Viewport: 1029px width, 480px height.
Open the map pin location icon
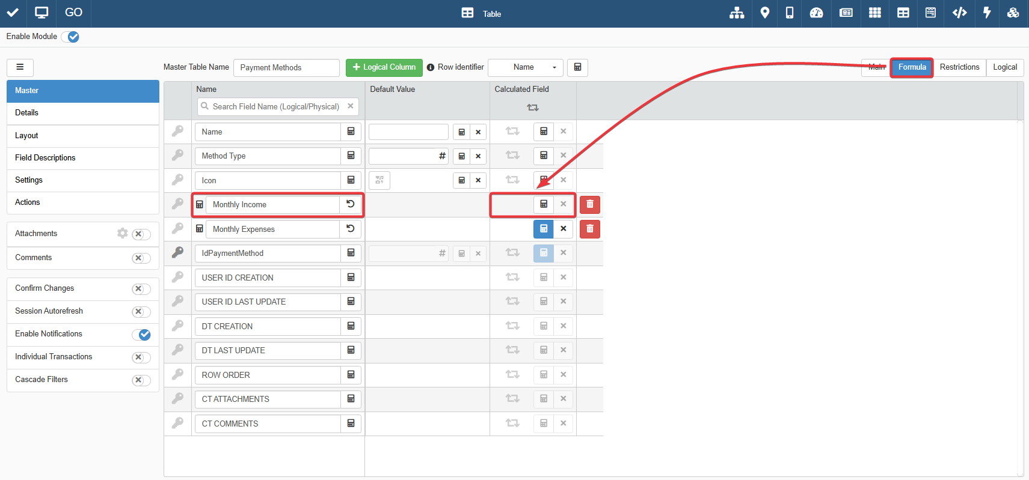point(765,13)
